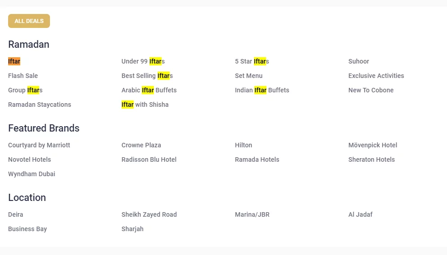Viewport: 447px width, 255px height.
Task: Select Indian Iftar Buffets link
Action: [x=262, y=90]
